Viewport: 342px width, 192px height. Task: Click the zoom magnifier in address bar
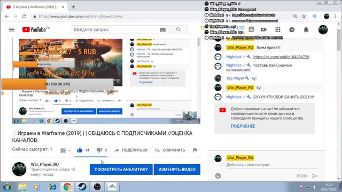pyautogui.click(x=295, y=17)
